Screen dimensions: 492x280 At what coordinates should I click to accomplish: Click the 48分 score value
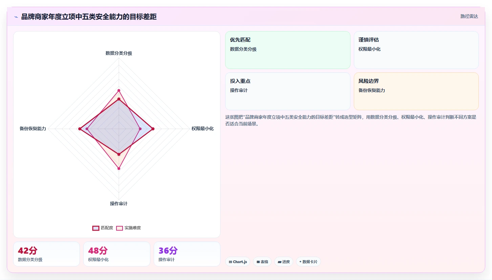98,251
